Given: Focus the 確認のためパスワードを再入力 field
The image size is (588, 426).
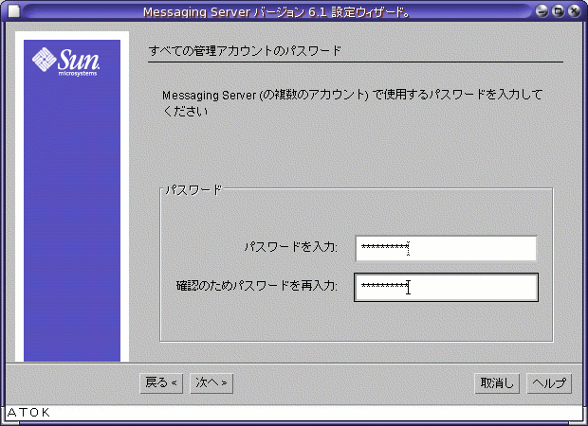Looking at the screenshot, I should pos(446,287).
